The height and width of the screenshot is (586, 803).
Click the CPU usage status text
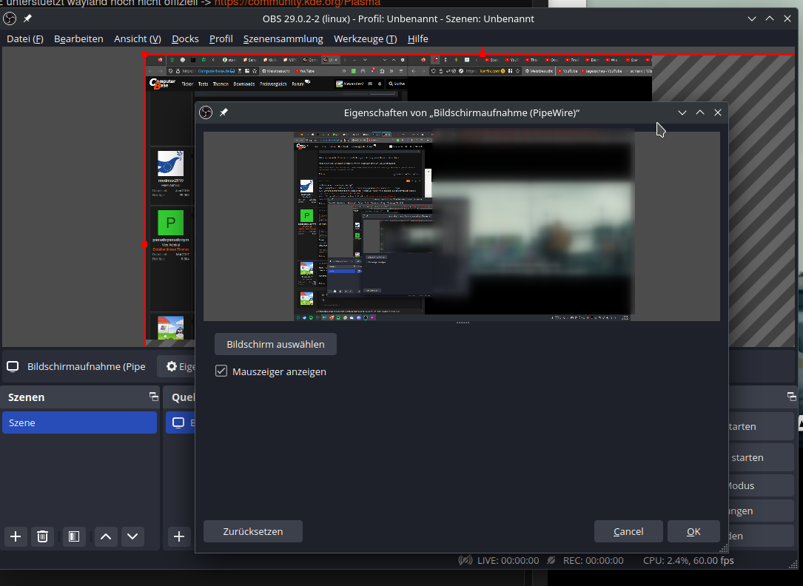pyautogui.click(x=688, y=560)
